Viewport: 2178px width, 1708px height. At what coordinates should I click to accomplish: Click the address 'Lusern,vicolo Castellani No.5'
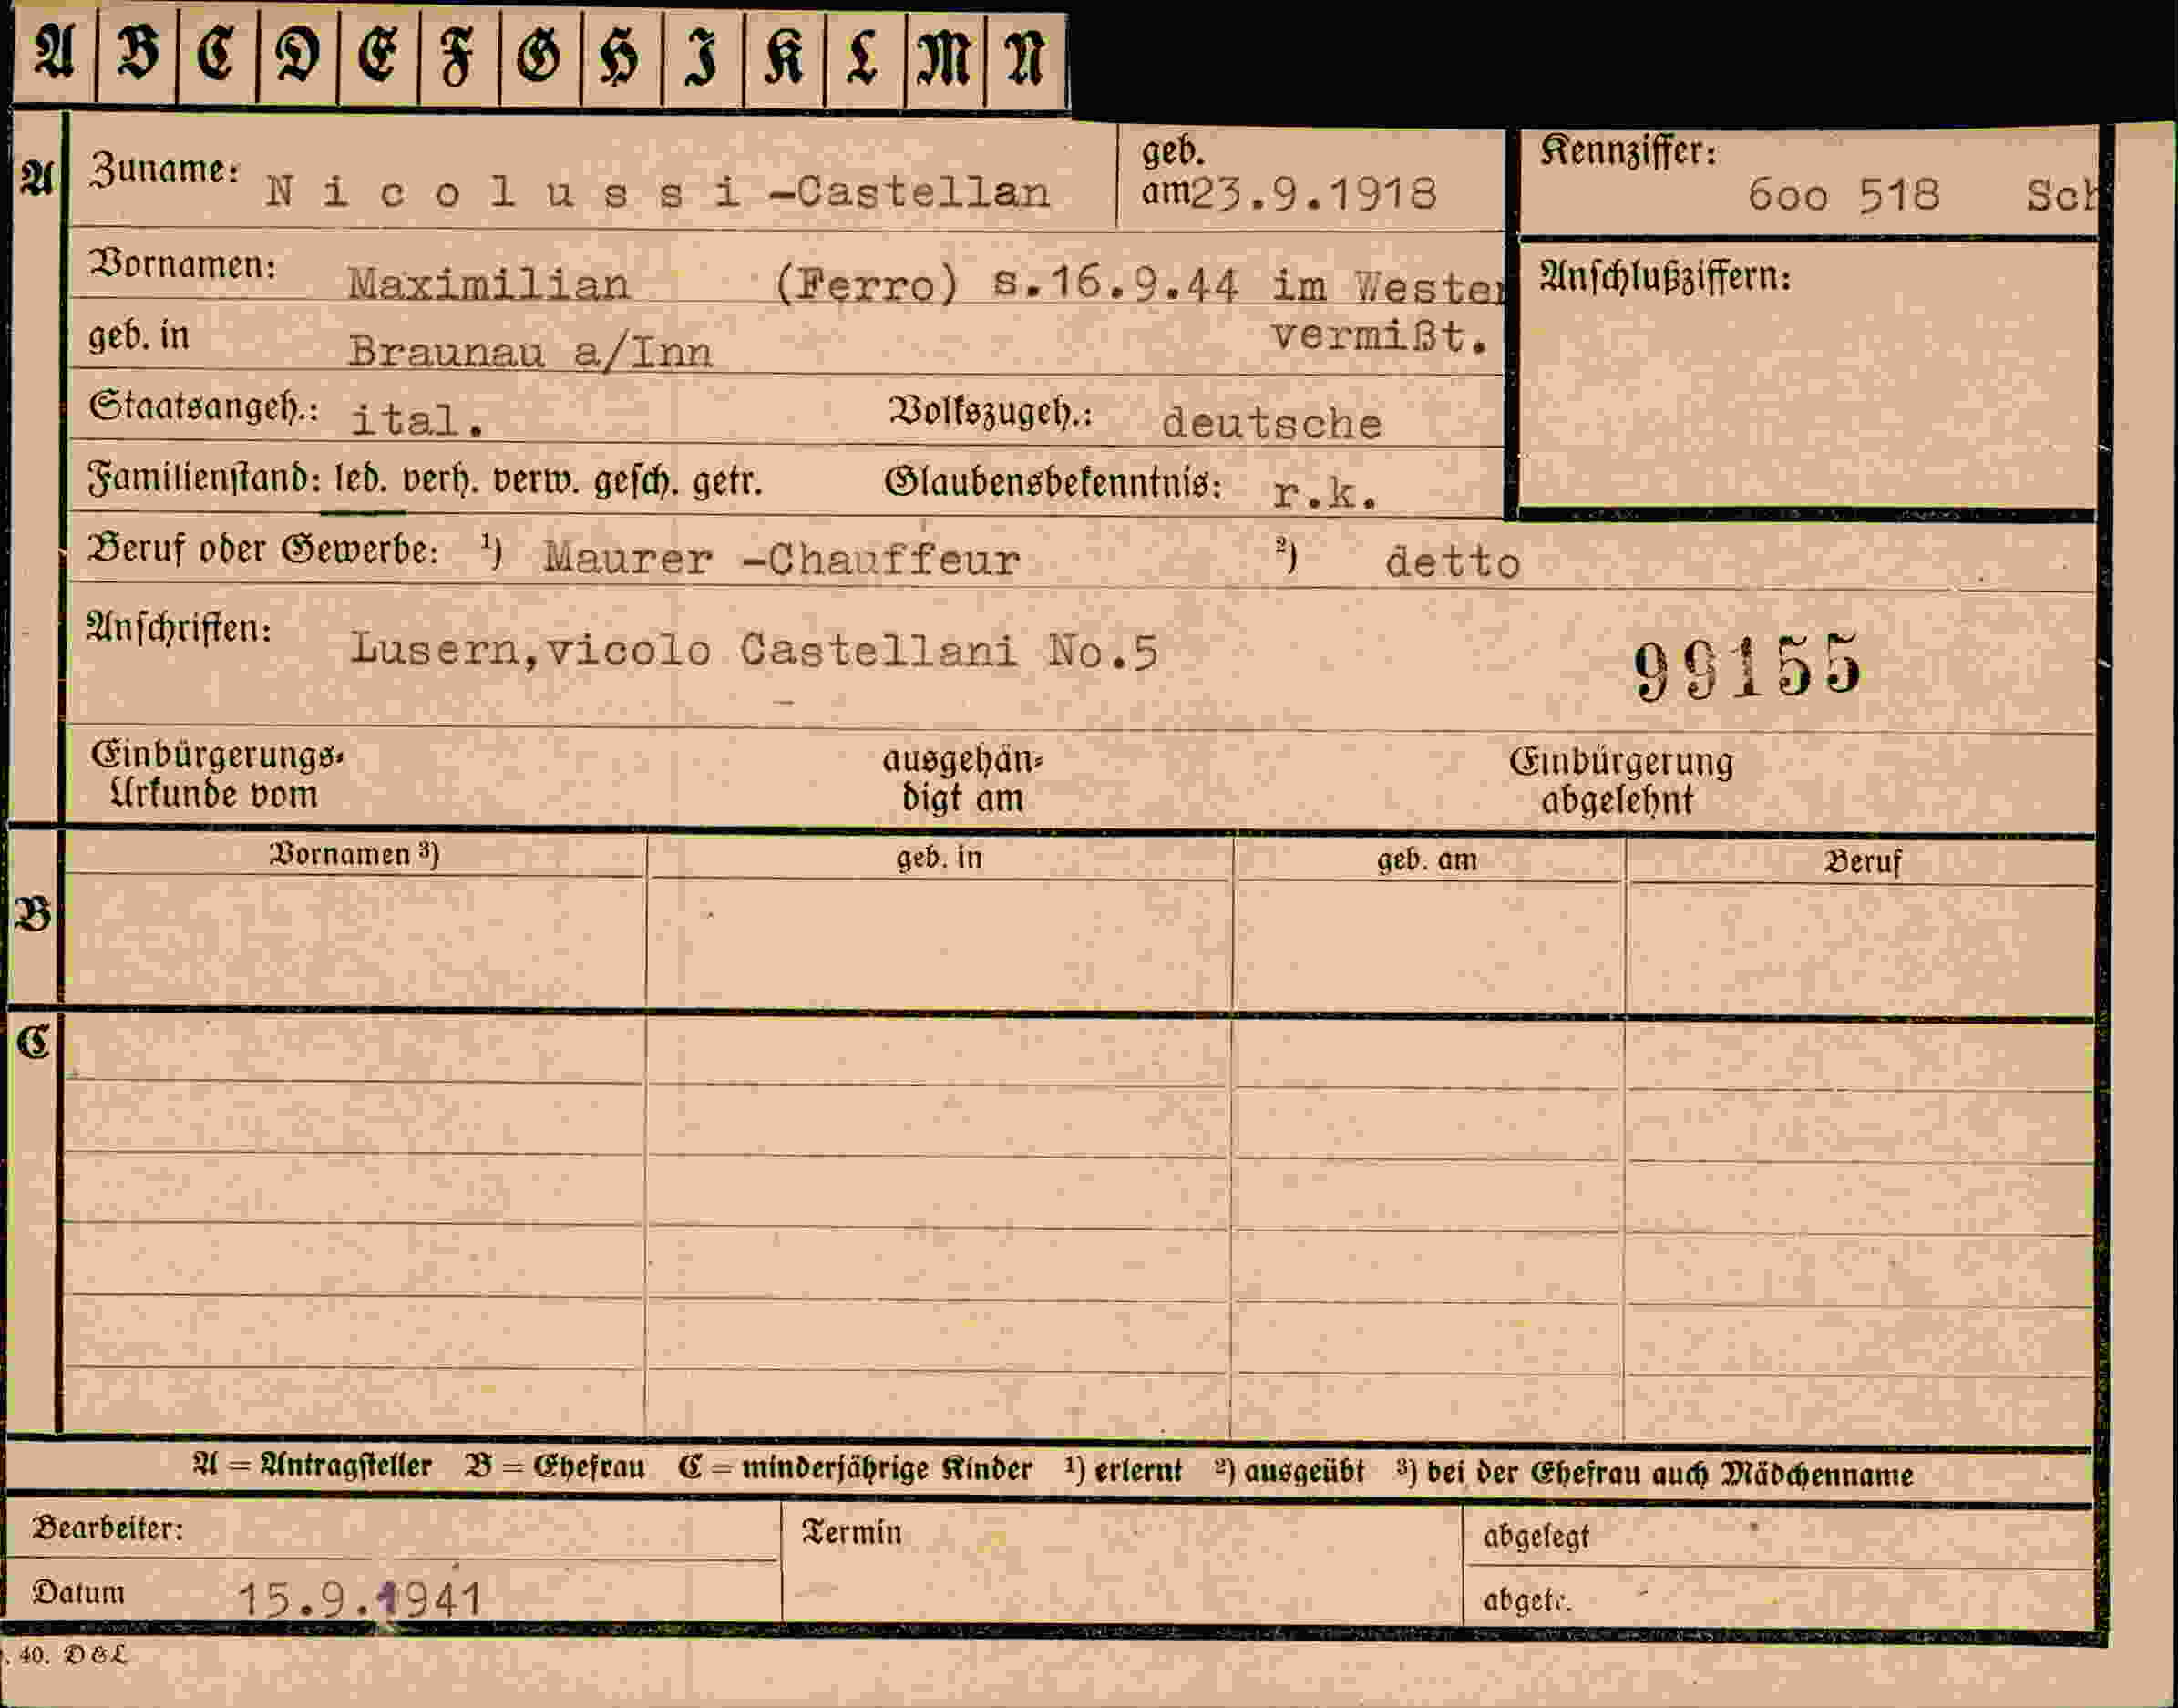(x=755, y=651)
